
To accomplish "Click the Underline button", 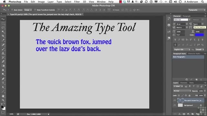I will coord(199,40).
